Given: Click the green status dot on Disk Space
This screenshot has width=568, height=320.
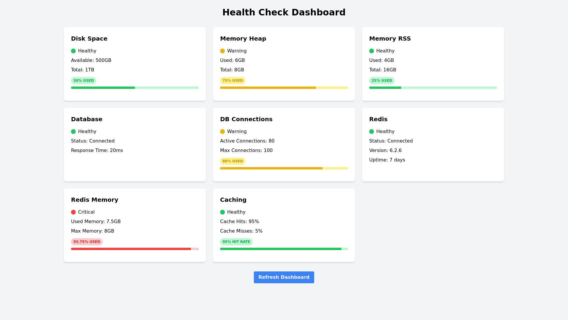Looking at the screenshot, I should pos(73,51).
